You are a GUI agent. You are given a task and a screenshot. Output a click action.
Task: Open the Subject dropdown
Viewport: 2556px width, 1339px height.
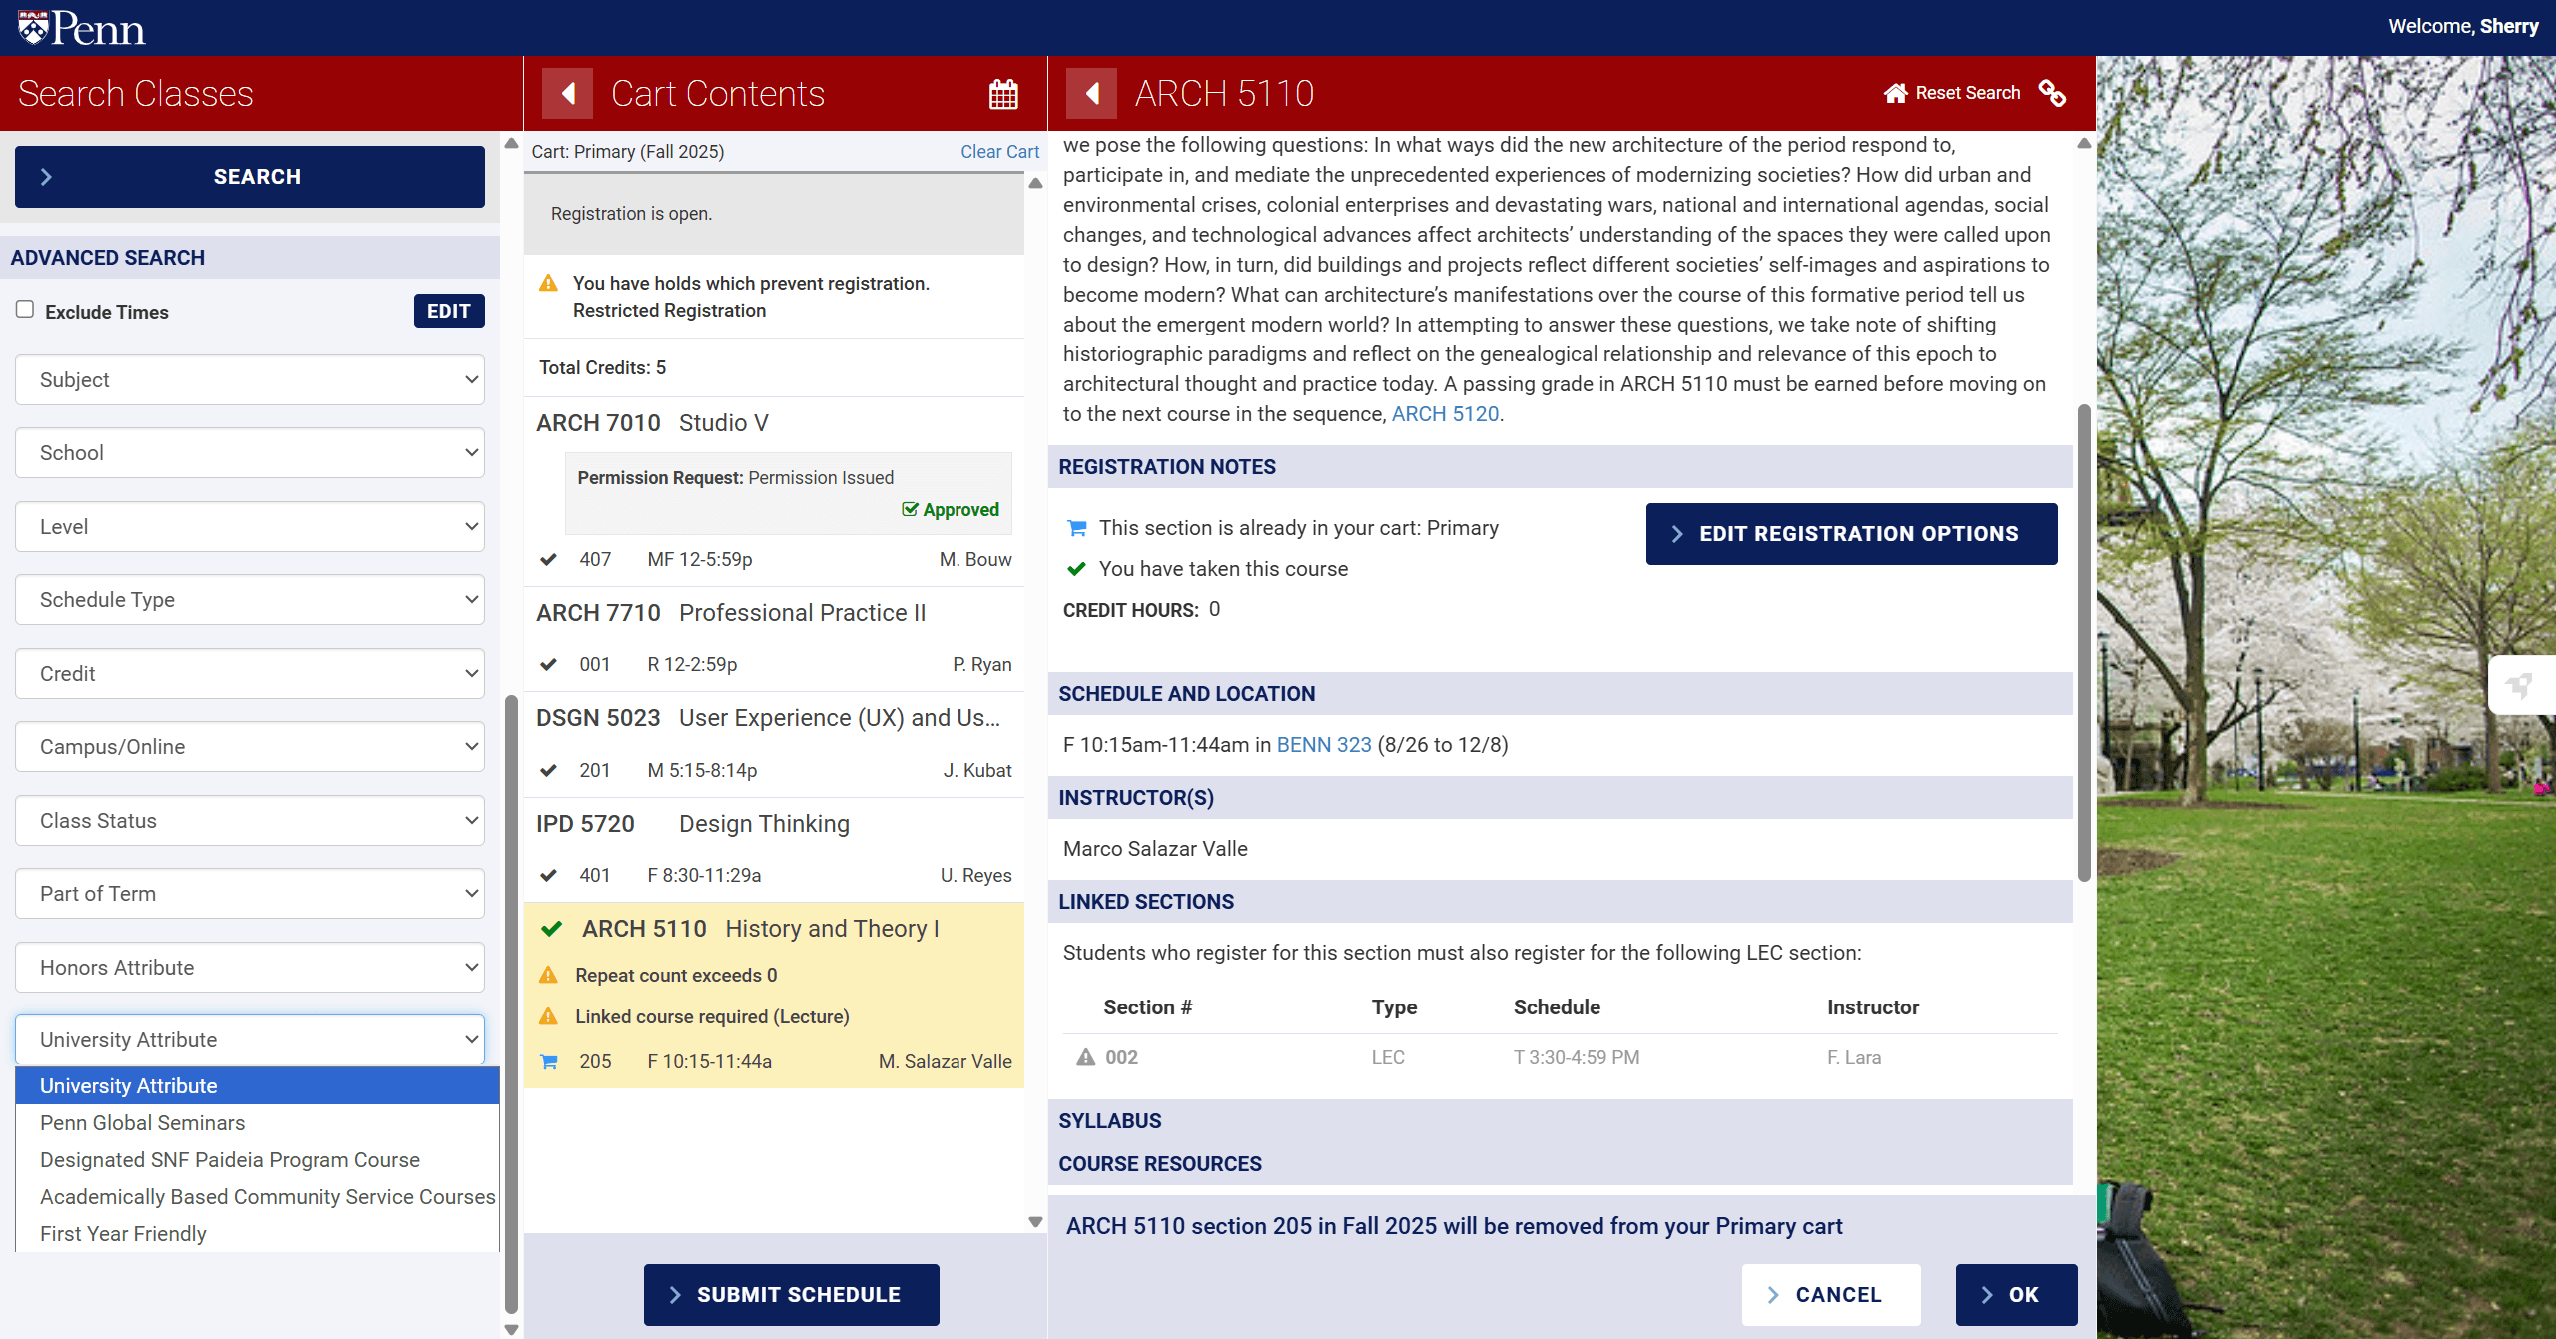coord(250,380)
